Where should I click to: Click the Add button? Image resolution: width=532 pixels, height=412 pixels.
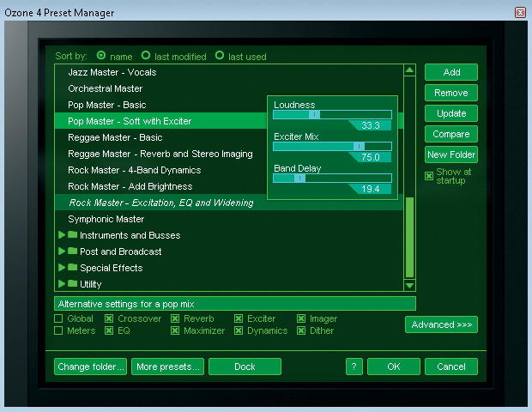click(x=451, y=72)
